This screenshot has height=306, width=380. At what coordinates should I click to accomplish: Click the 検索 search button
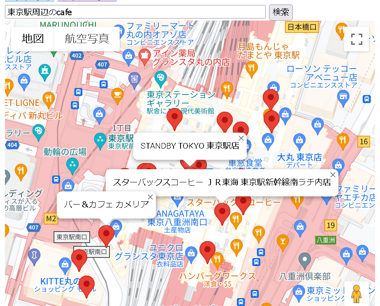click(x=280, y=12)
